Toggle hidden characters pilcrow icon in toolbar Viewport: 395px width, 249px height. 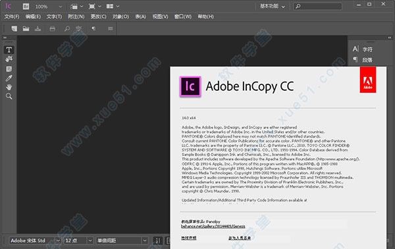[x=93, y=28]
